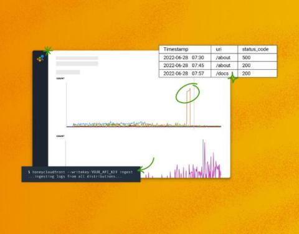Click the 2022-06-28 07:30 timestamp cell
This screenshot has height=234, width=299.
click(185, 57)
